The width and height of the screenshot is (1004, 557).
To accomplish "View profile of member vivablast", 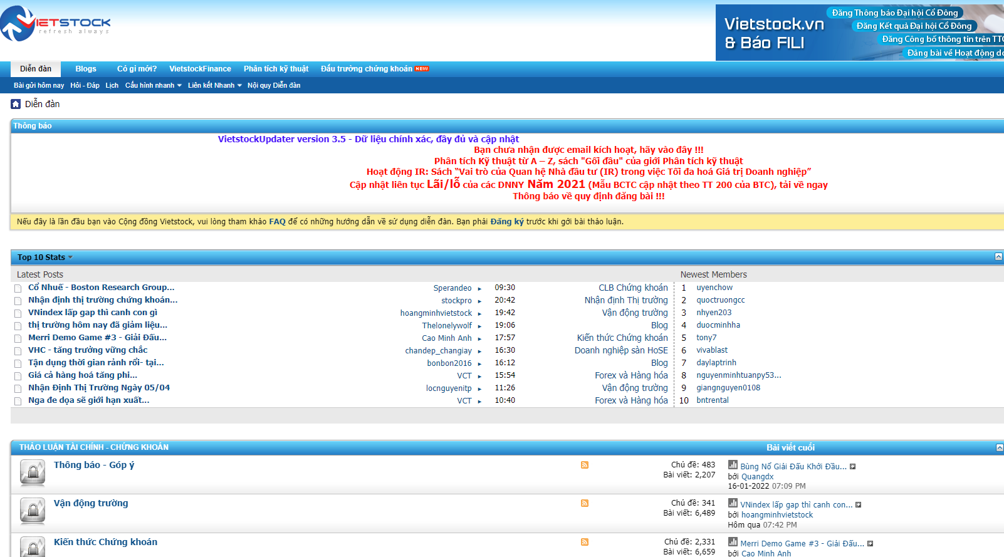I will coord(712,350).
